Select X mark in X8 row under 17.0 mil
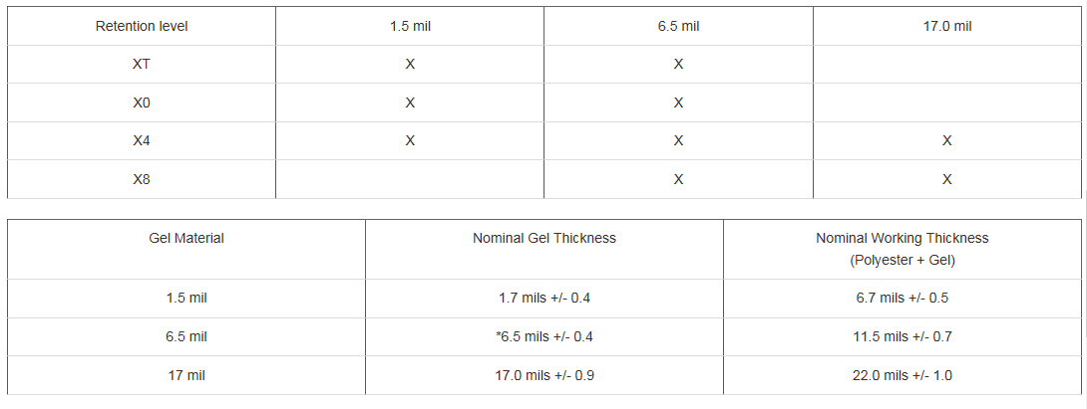The width and height of the screenshot is (1087, 409). click(946, 179)
